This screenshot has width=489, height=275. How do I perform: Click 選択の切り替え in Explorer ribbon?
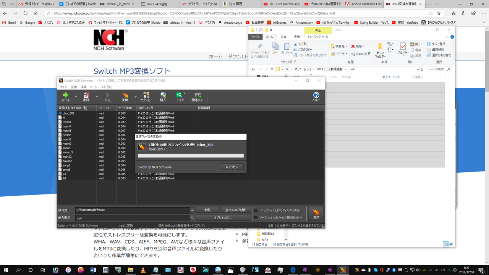click(439, 55)
